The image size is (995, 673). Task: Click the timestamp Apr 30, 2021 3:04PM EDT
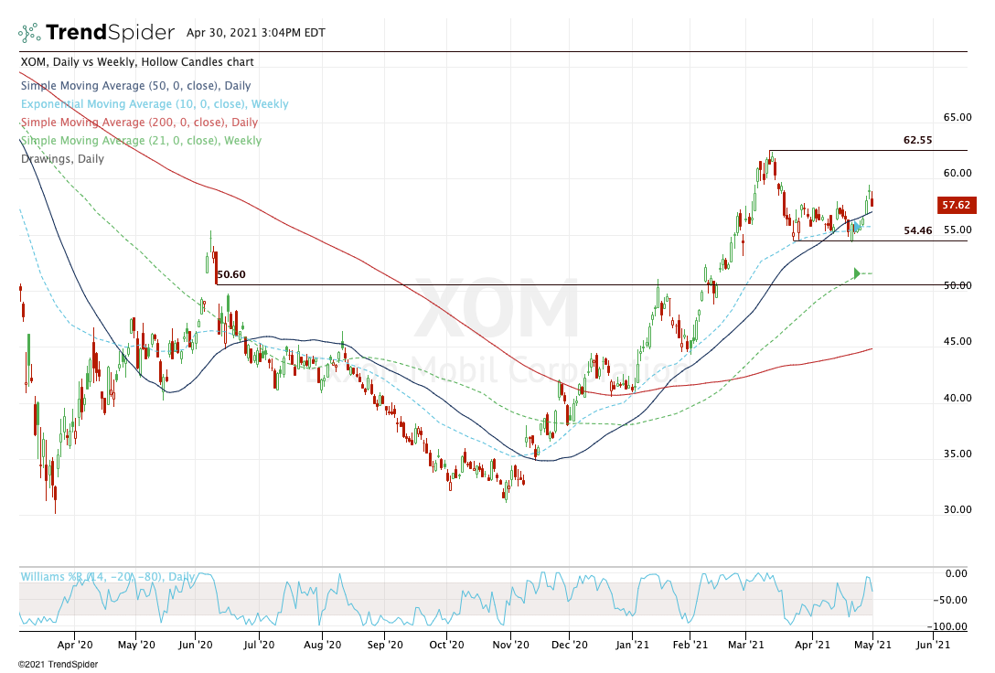256,32
